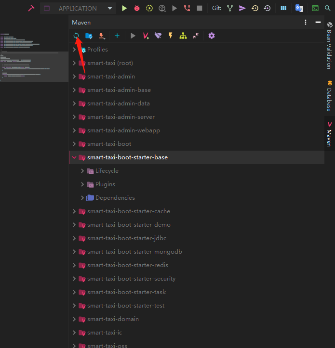Run with coverage icon in main toolbar
This screenshot has height=348, width=335.
coord(149,9)
